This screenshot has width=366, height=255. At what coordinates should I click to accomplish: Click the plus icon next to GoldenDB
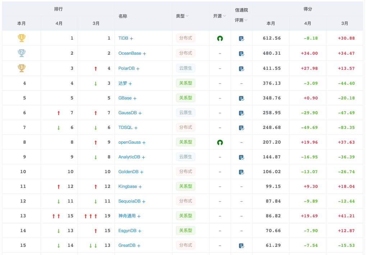point(142,172)
